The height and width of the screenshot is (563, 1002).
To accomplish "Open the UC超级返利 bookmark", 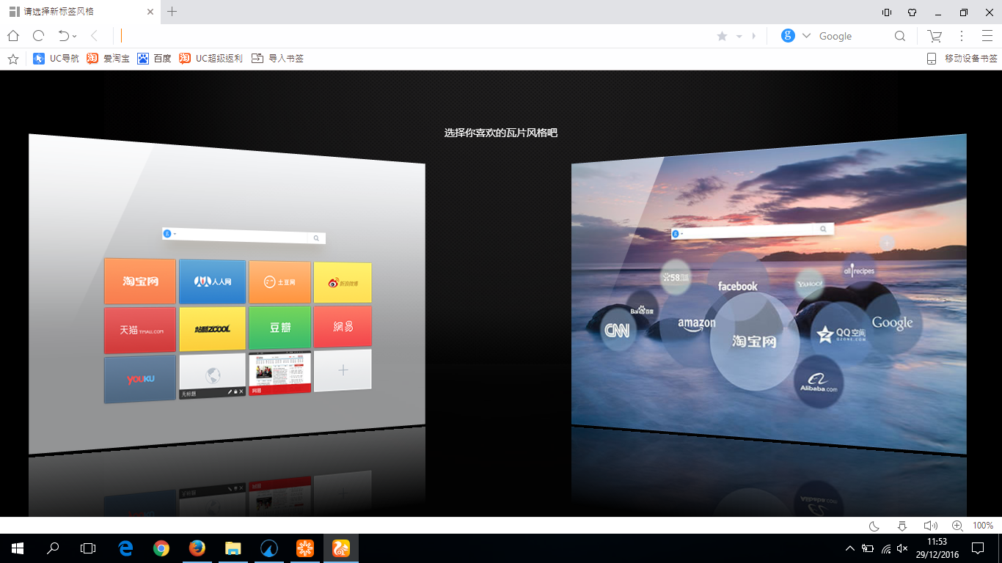I will tap(211, 59).
